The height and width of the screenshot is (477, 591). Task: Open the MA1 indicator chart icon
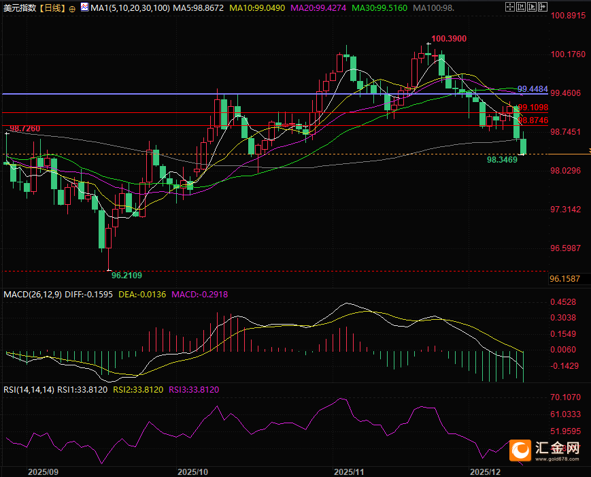tap(84, 8)
